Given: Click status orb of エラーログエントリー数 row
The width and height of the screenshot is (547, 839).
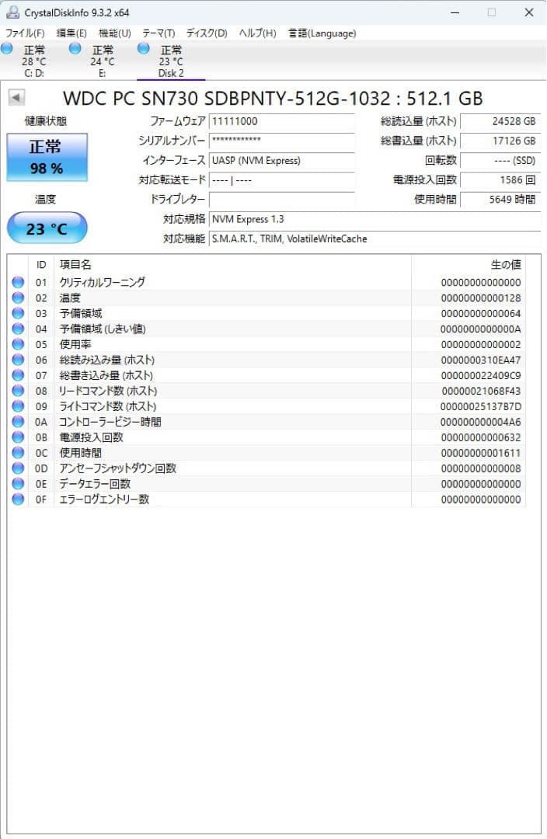Looking at the screenshot, I should pos(18,500).
